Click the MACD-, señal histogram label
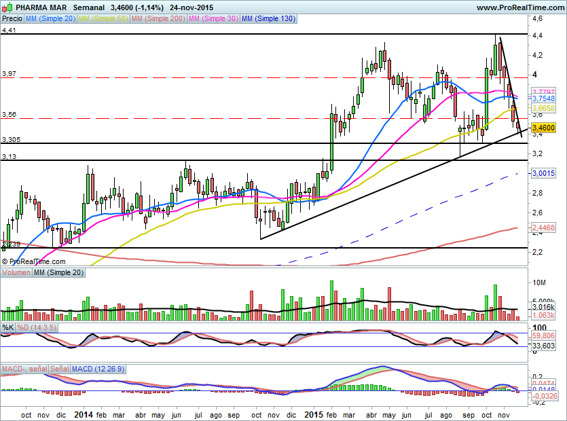 (x=24, y=369)
